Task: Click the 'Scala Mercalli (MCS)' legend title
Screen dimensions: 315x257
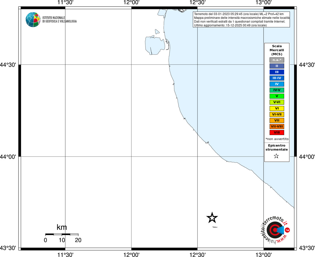Action: pos(277,50)
